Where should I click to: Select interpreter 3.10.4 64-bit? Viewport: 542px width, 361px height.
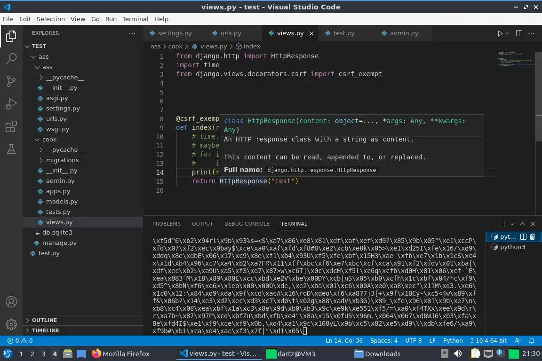(x=488, y=341)
